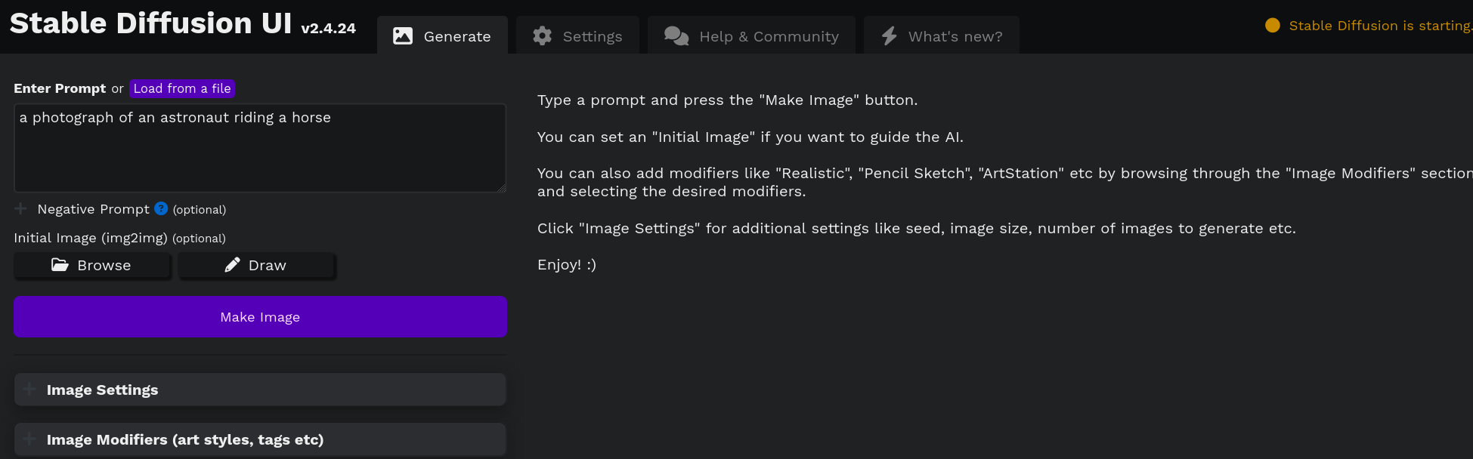Click the pencil icon inside the Draw button

tap(233, 265)
